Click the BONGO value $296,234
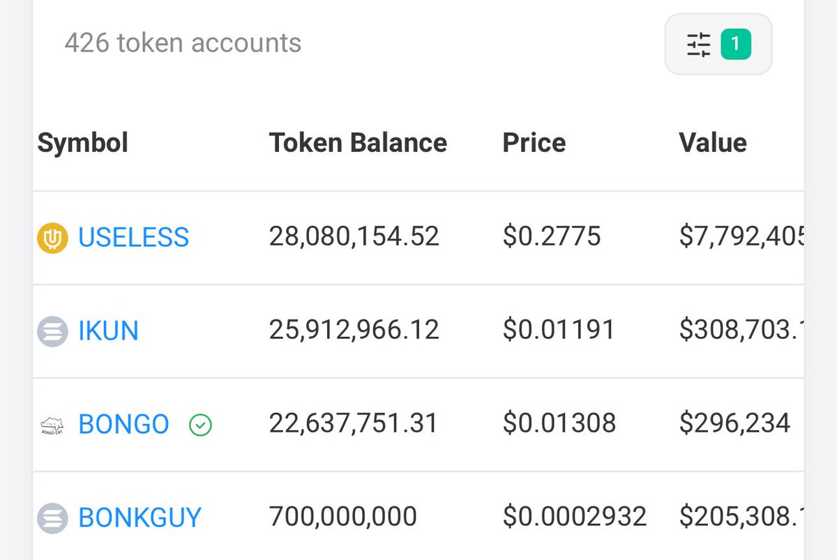 coord(734,423)
